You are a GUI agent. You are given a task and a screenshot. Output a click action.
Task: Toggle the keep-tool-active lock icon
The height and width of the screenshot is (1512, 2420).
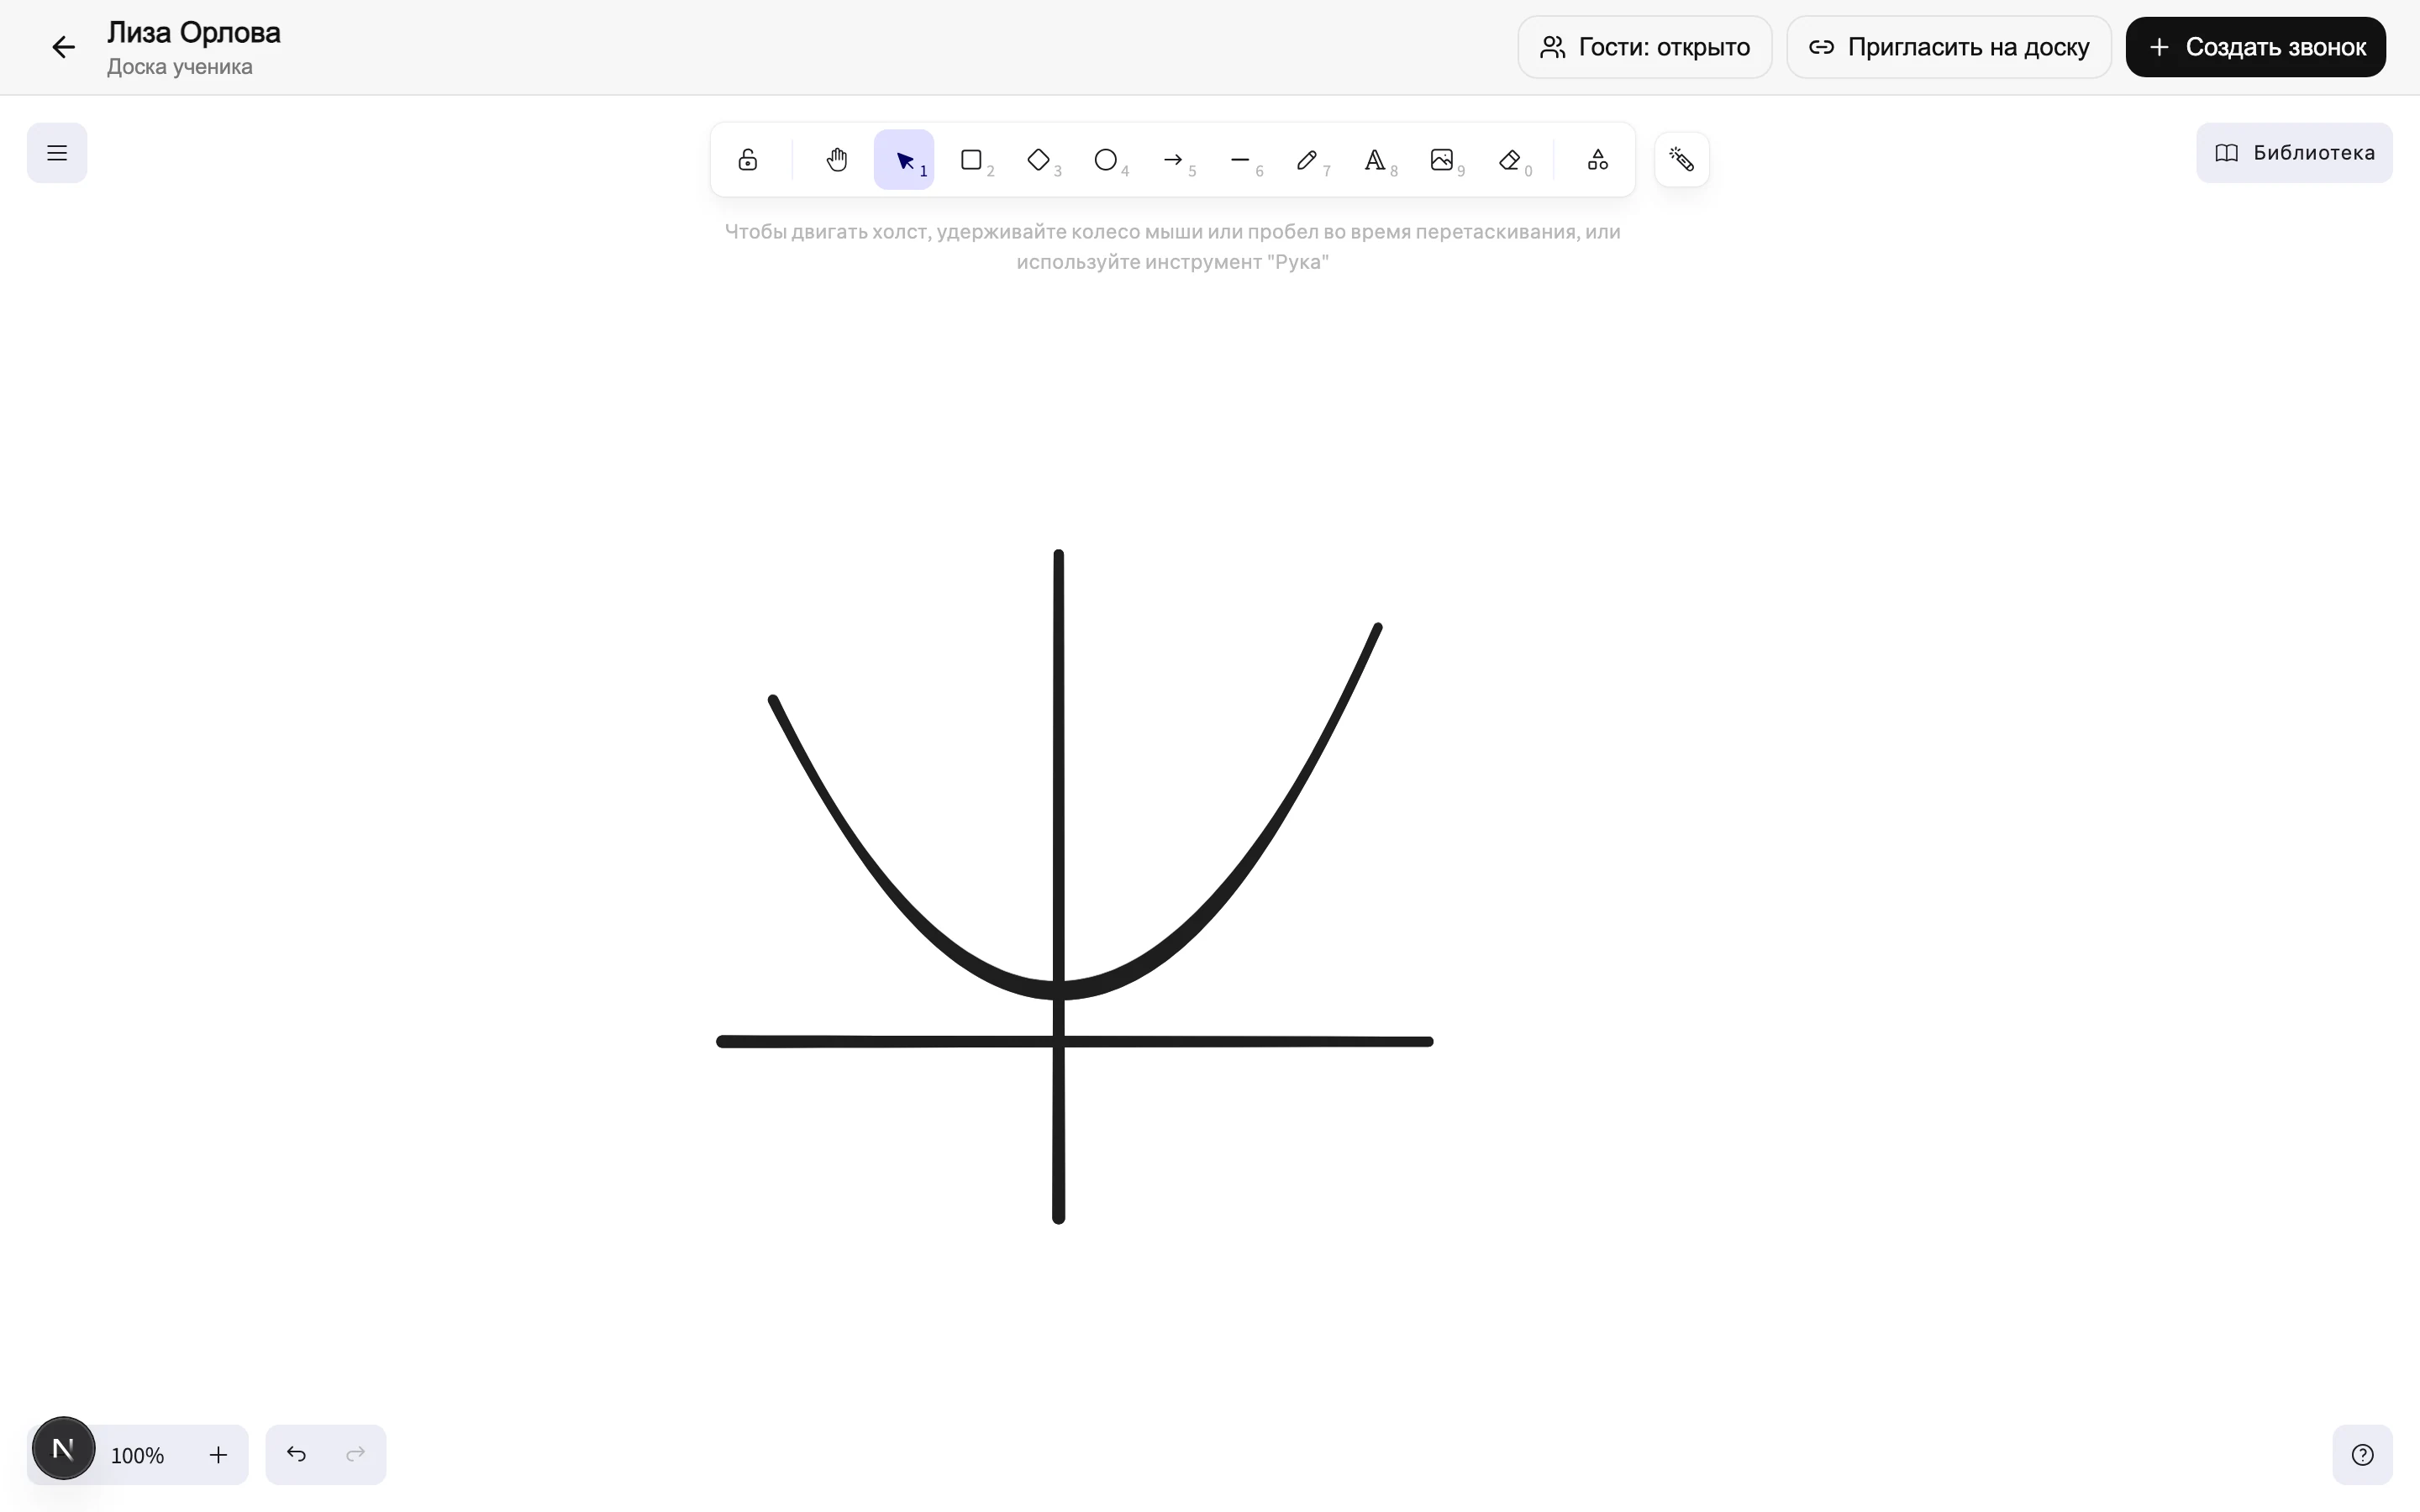(747, 160)
